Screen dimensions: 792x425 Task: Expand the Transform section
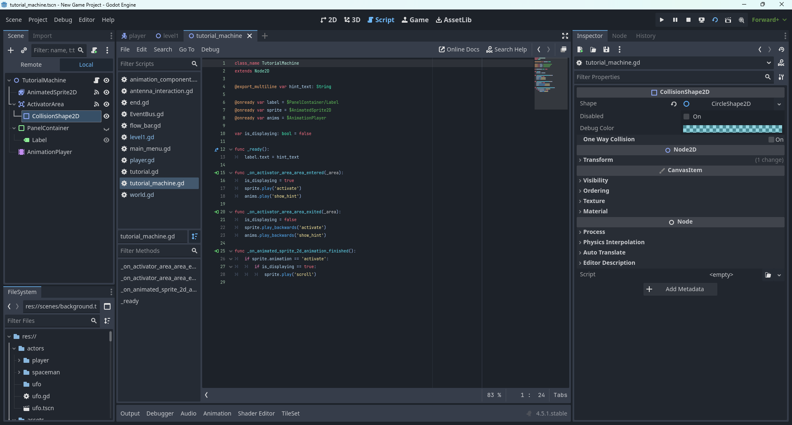point(598,160)
